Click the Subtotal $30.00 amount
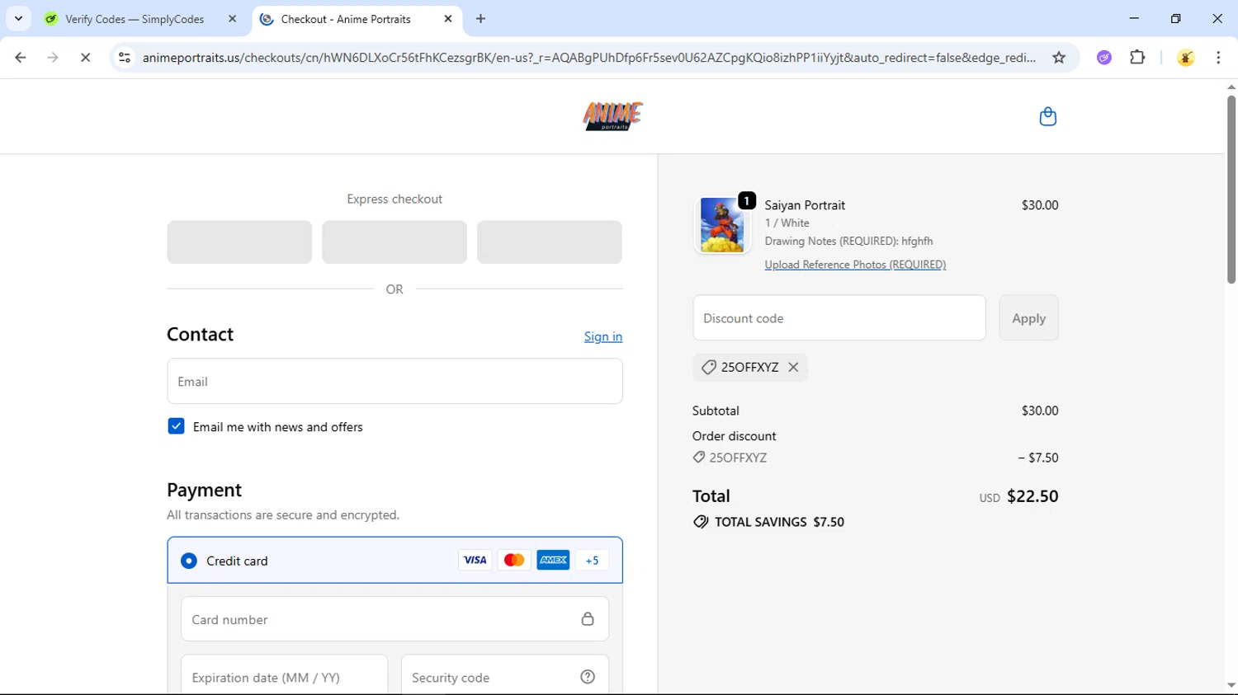This screenshot has height=695, width=1238. click(1040, 411)
